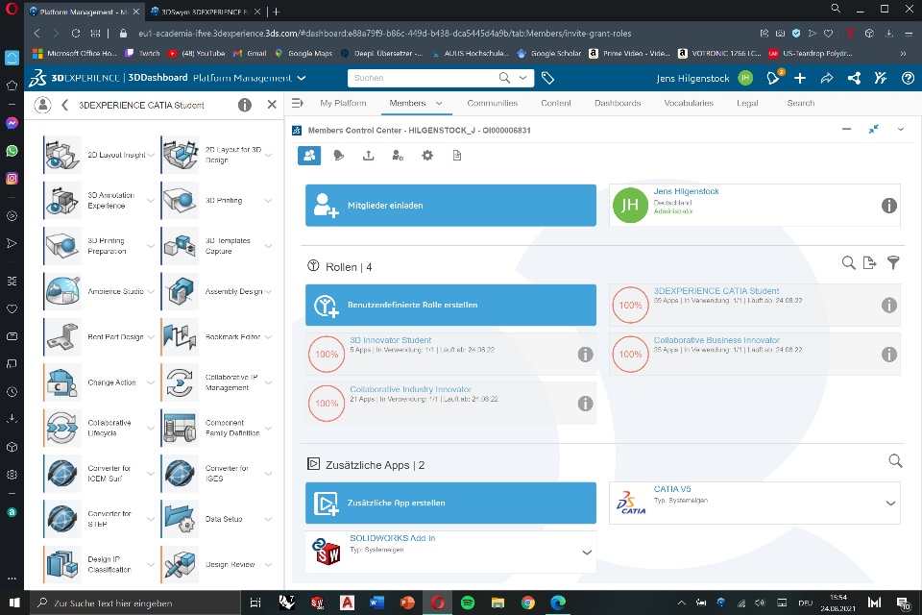Show info for 3DEXPERIENCE CATIA Student role card

889,305
